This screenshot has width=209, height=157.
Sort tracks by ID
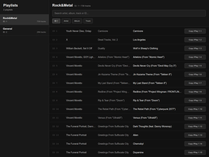[56, 21]
